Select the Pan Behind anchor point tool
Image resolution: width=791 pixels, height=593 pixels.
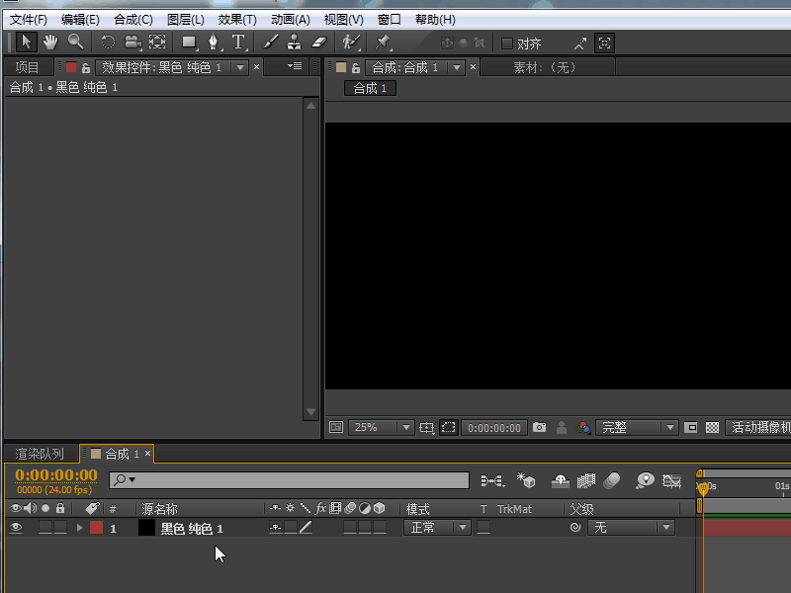point(157,42)
